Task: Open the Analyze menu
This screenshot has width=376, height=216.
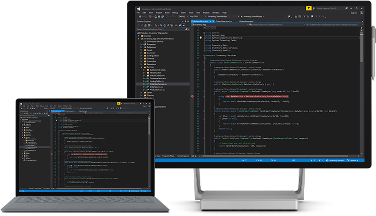Action: tap(206, 13)
